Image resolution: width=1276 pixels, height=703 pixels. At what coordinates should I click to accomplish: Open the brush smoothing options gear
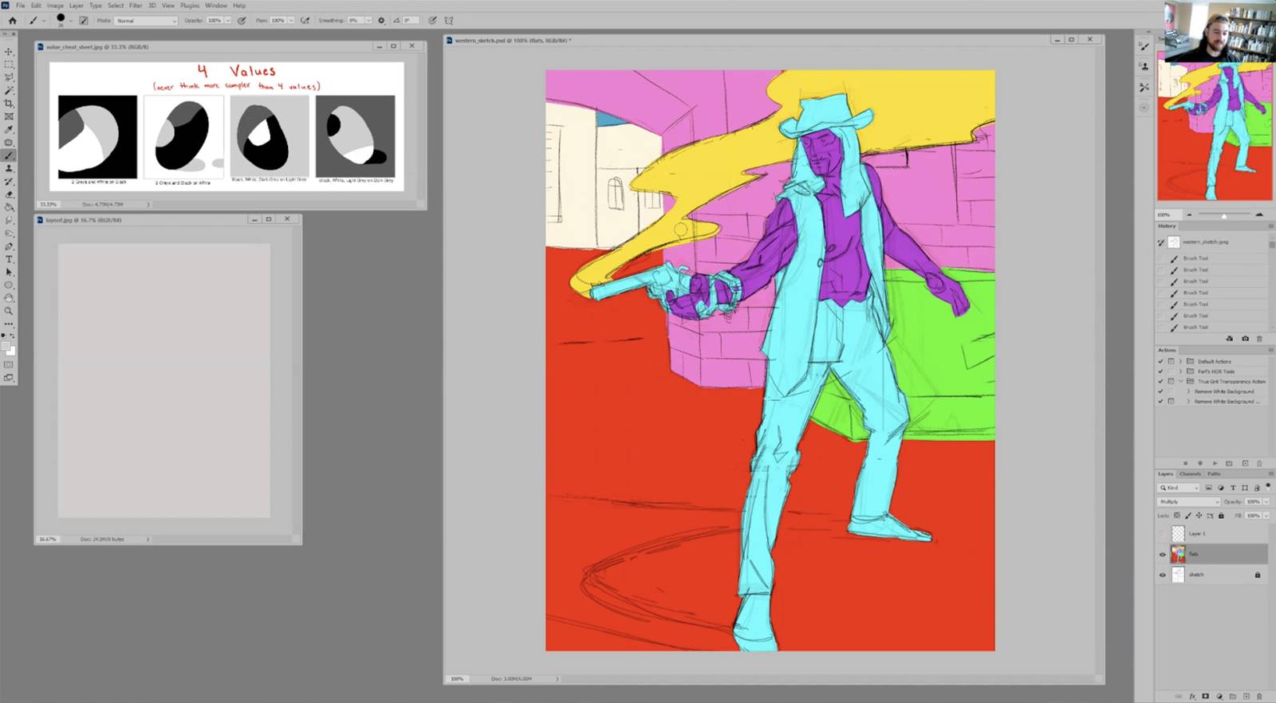[381, 21]
